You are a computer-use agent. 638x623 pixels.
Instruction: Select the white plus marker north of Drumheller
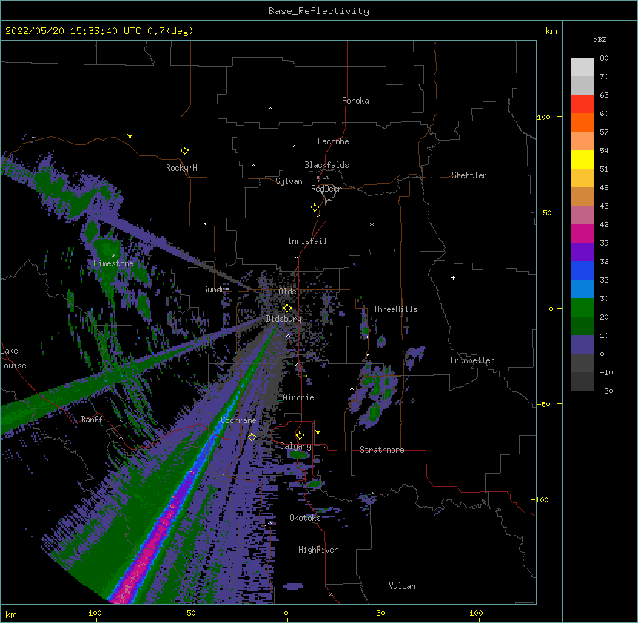tap(453, 277)
